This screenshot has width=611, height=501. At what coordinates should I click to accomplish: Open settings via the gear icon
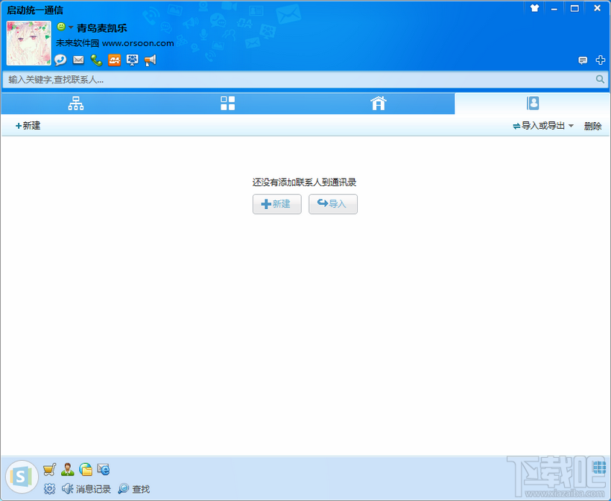[x=49, y=488]
